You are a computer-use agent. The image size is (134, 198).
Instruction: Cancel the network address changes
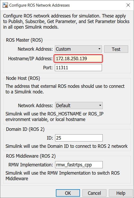tap(94, 193)
